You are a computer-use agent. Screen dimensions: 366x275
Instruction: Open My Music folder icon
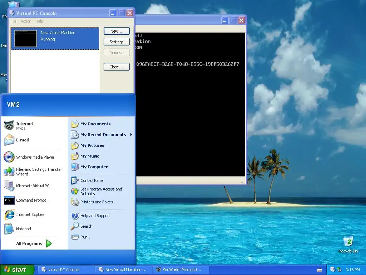tap(75, 156)
